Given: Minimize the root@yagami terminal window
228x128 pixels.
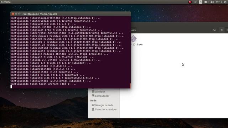Looking at the screenshot, I should click(16, 14).
